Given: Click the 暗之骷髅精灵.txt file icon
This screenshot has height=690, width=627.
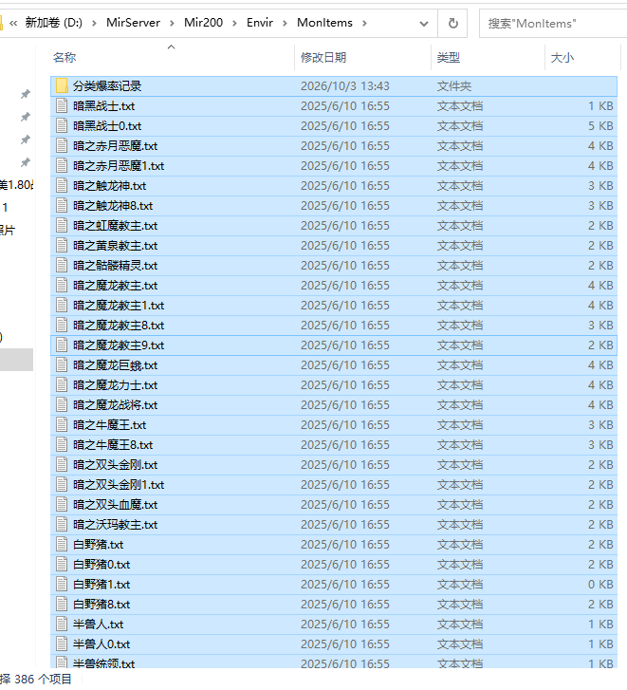Looking at the screenshot, I should [62, 266].
